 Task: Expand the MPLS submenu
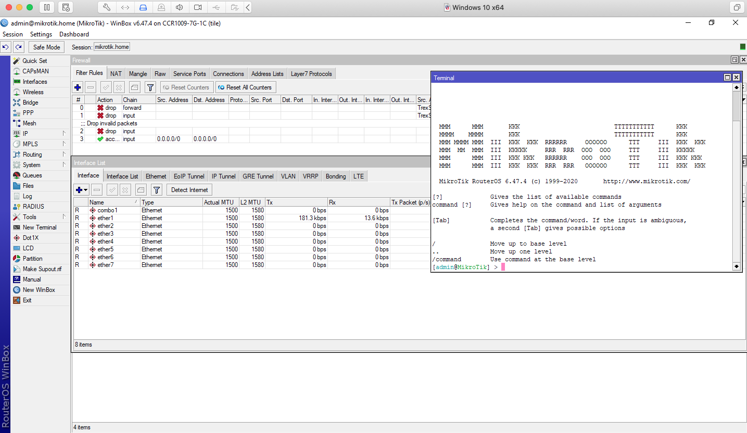point(64,144)
